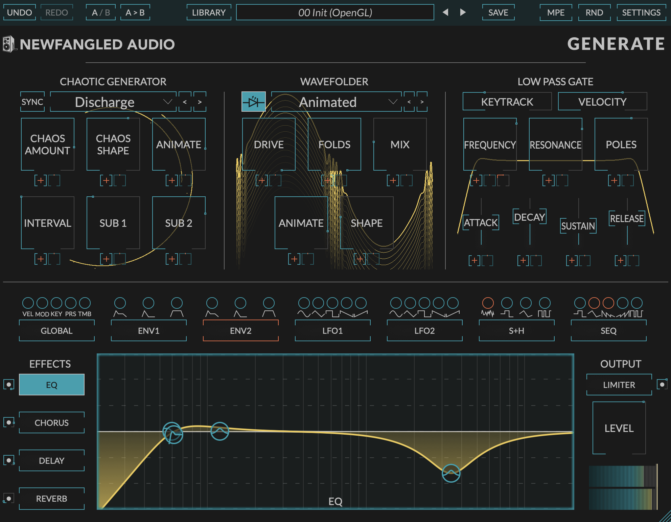Toggle the EQ effect power button

click(x=9, y=385)
